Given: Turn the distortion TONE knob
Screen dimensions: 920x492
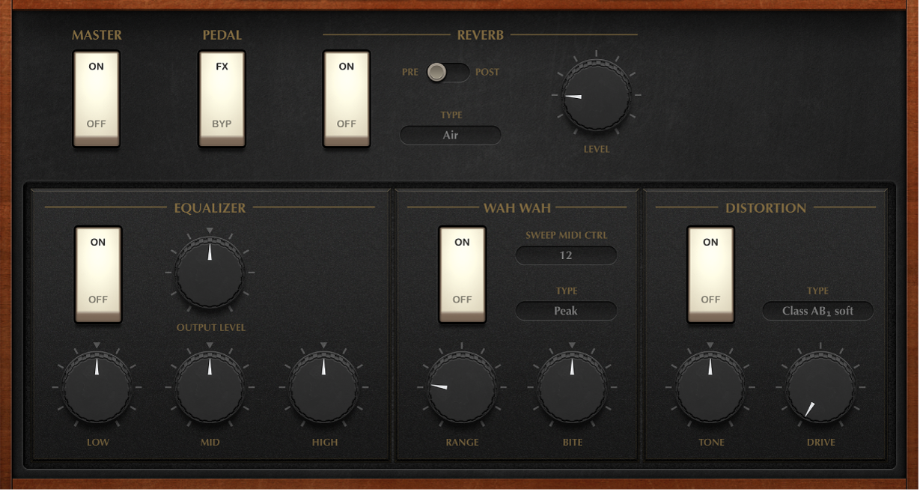Looking at the screenshot, I should pyautogui.click(x=710, y=387).
